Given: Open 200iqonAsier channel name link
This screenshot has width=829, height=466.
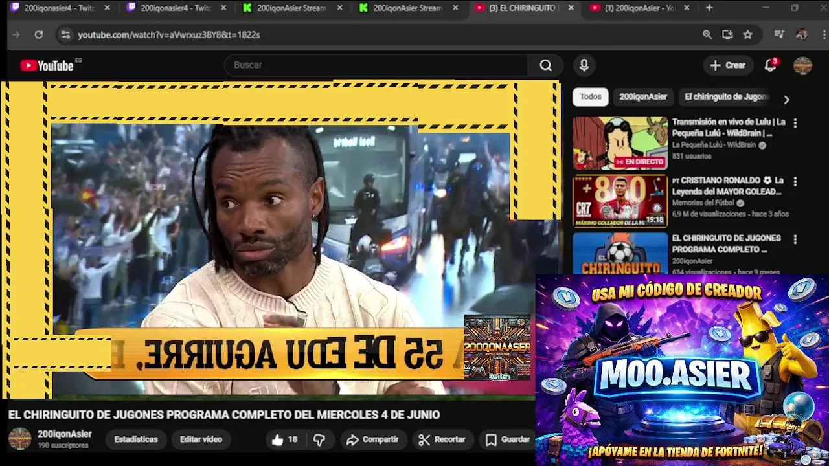Looking at the screenshot, I should click(x=65, y=434).
